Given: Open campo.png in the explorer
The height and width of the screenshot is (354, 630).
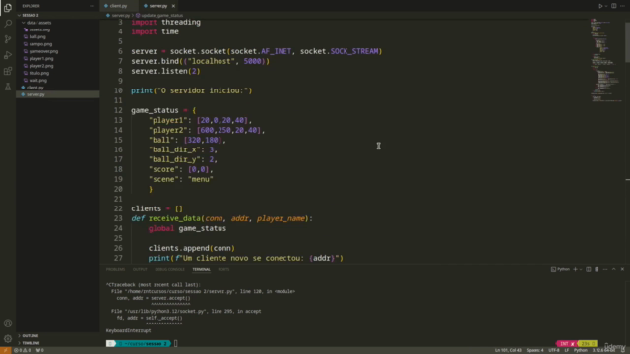Looking at the screenshot, I should click(40, 44).
